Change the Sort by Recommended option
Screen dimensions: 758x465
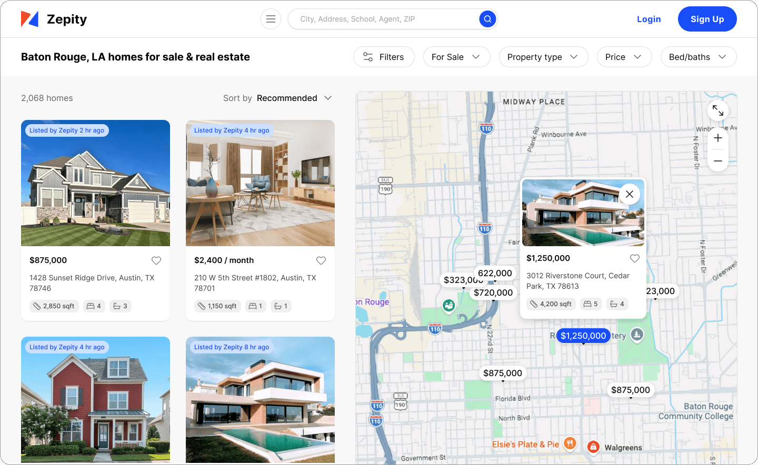coord(293,98)
